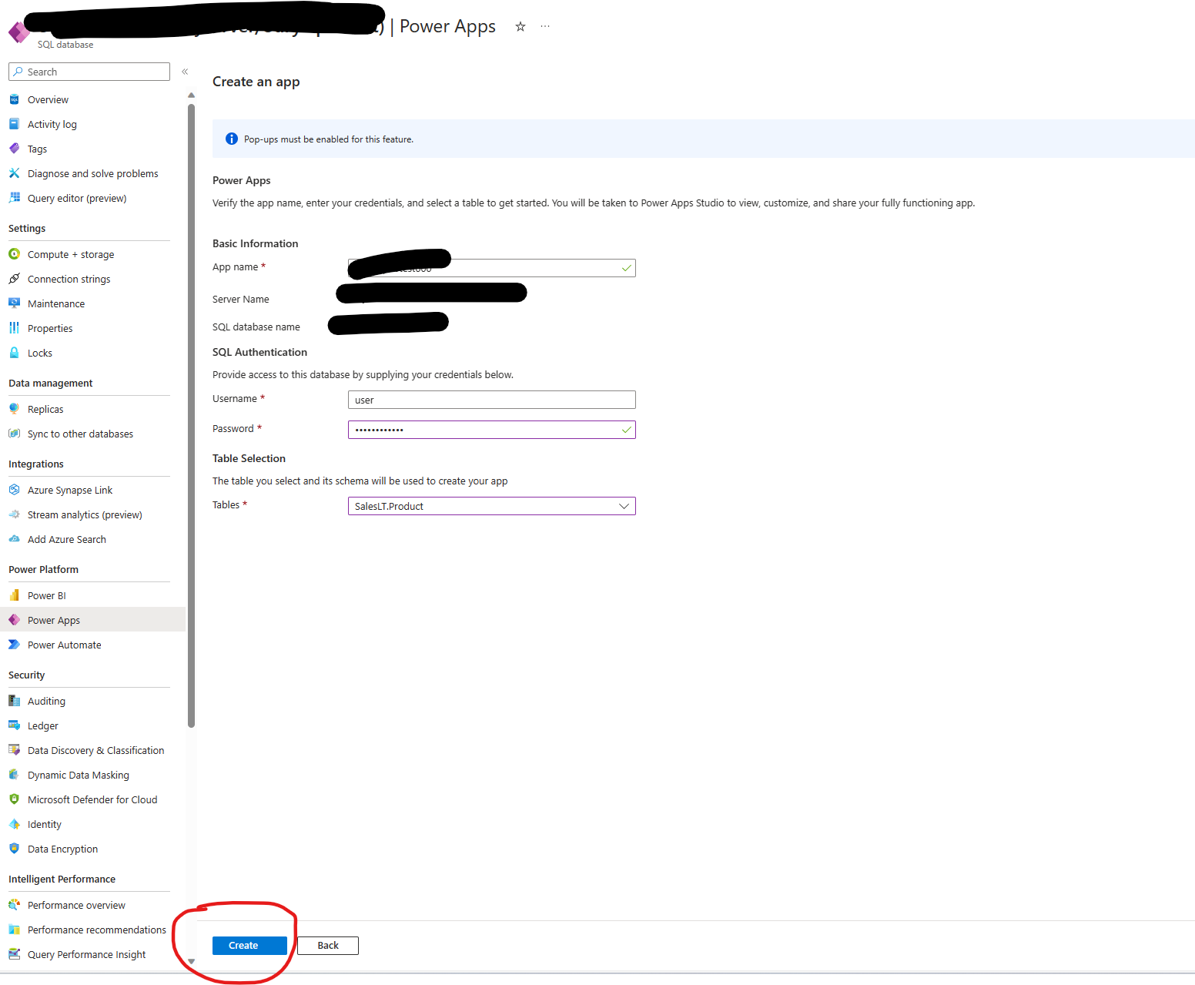Click the Microsoft Defender for Cloud shield icon
Screen dimensions: 1195x985
pyautogui.click(x=14, y=799)
